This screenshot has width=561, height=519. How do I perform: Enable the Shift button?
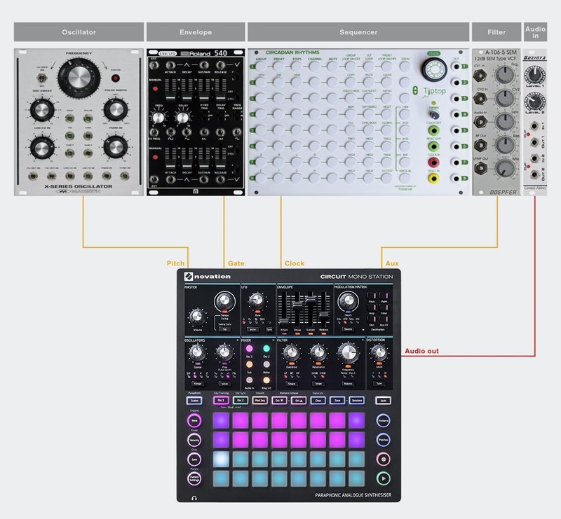click(383, 401)
